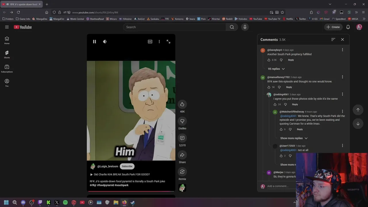Bookmark this page with the star icon

coord(282,12)
